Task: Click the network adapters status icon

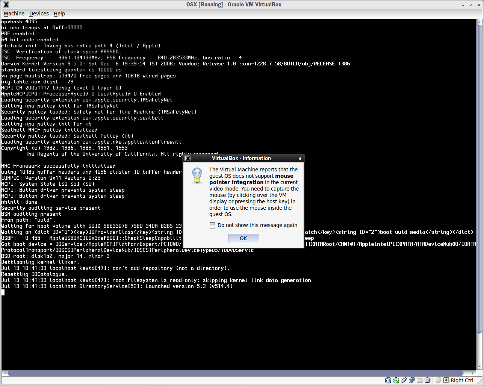Action: pos(412,380)
